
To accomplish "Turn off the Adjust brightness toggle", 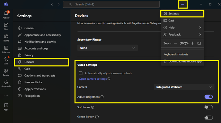I will coord(208,97).
